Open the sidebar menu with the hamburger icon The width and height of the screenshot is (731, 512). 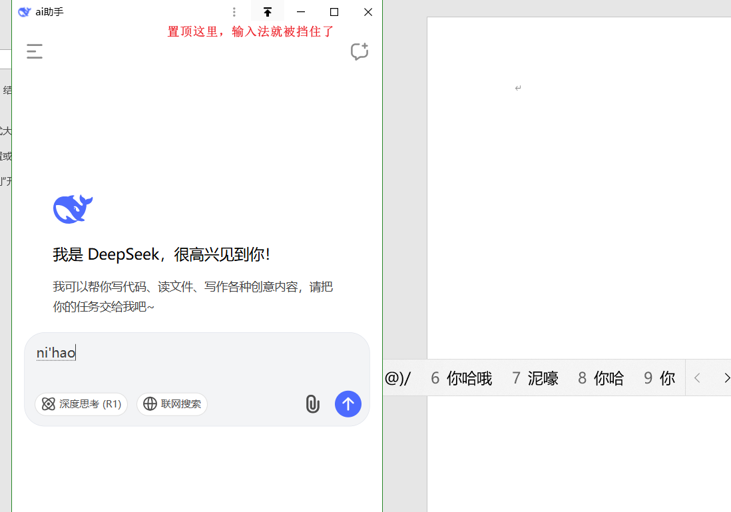(35, 51)
